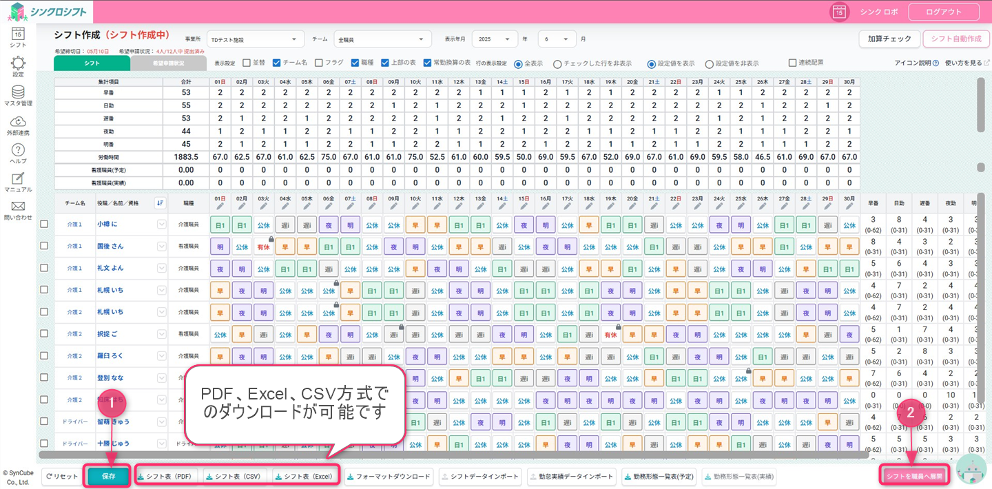
Task: Download シフト表 (Excel)
Action: 305,476
